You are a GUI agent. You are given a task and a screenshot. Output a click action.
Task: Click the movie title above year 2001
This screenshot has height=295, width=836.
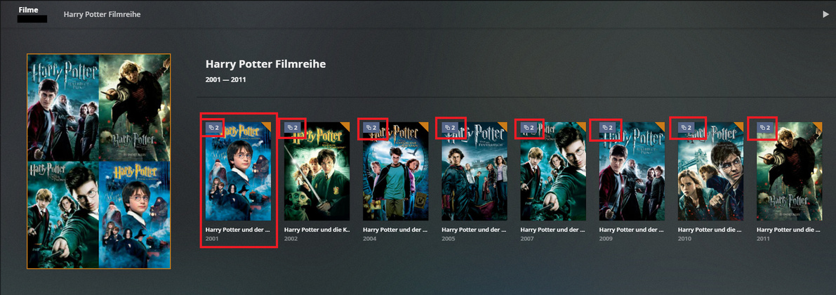pos(238,230)
